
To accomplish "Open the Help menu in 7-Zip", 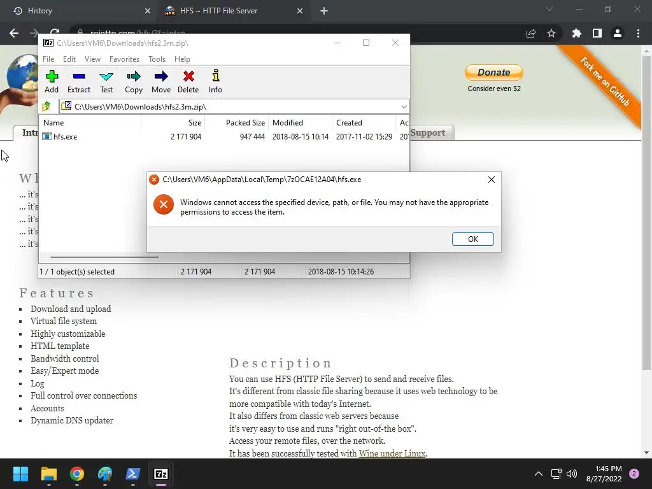I will [x=182, y=59].
